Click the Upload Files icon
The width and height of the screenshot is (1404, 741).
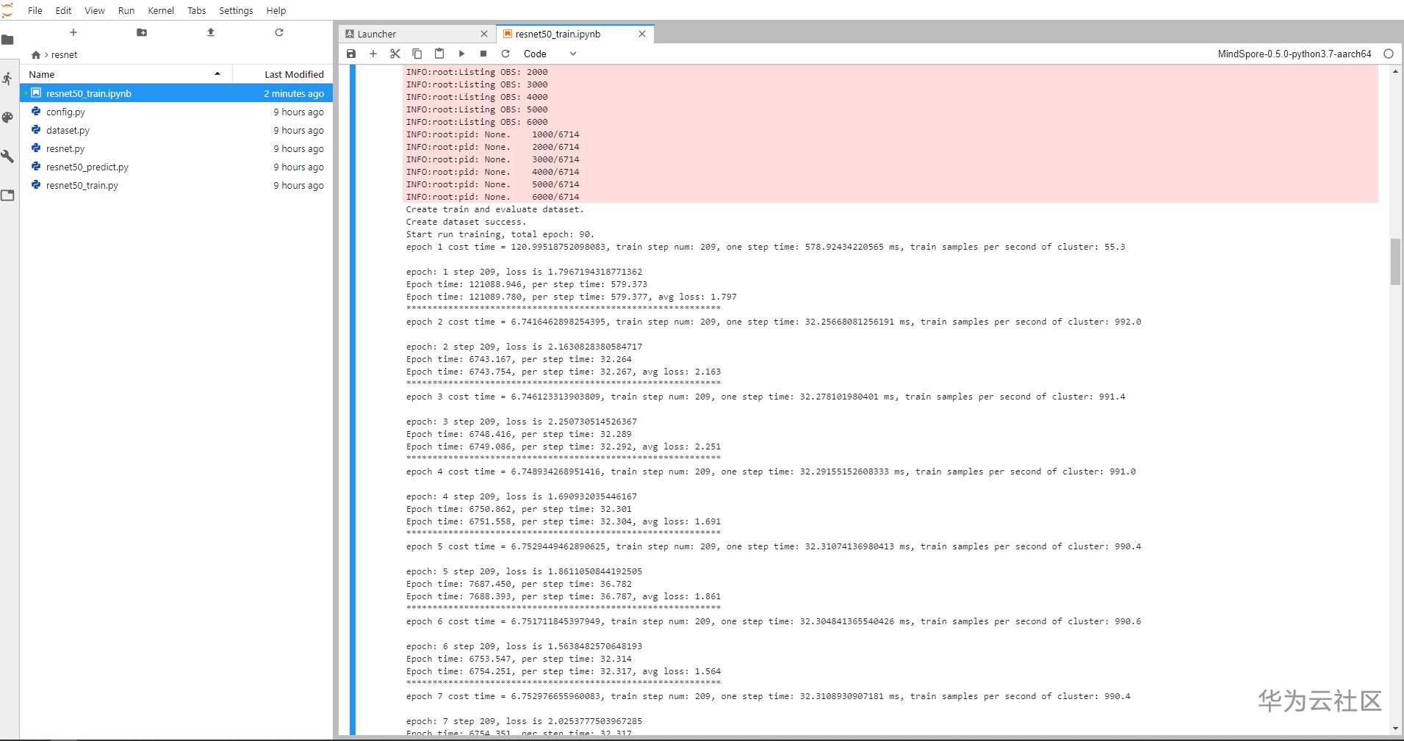tap(211, 32)
